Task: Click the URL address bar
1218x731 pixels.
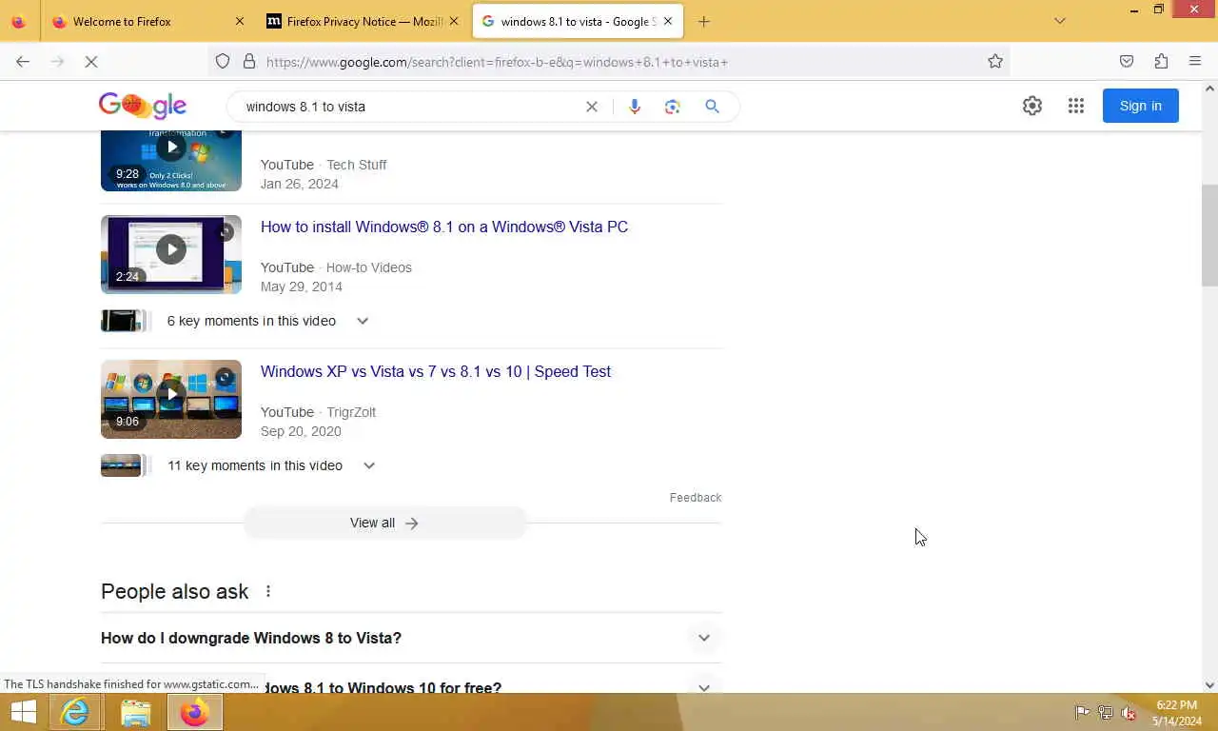Action: click(x=609, y=62)
